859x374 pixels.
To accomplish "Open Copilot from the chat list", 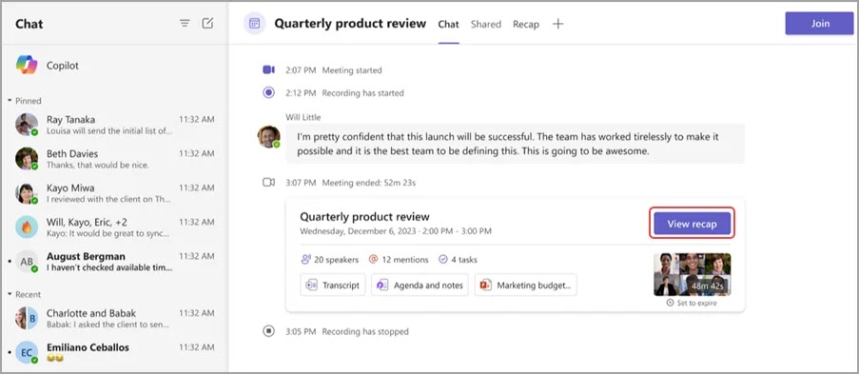I will 114,66.
